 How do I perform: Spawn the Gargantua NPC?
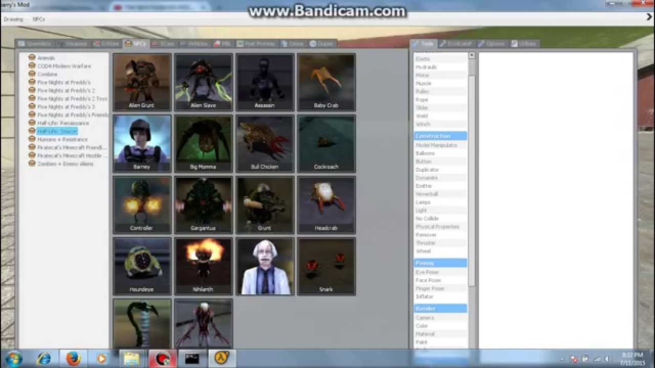[203, 205]
